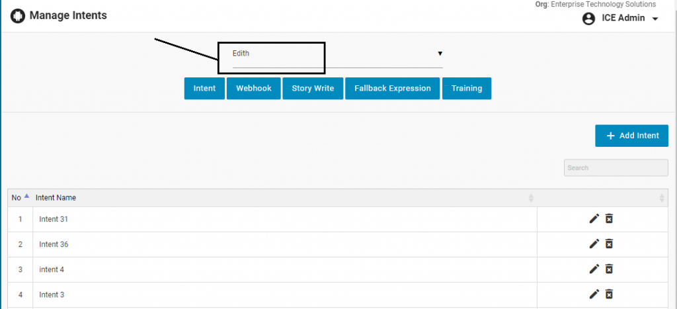Open the Edith bot selection dropdown
This screenshot has height=309, width=677.
337,54
